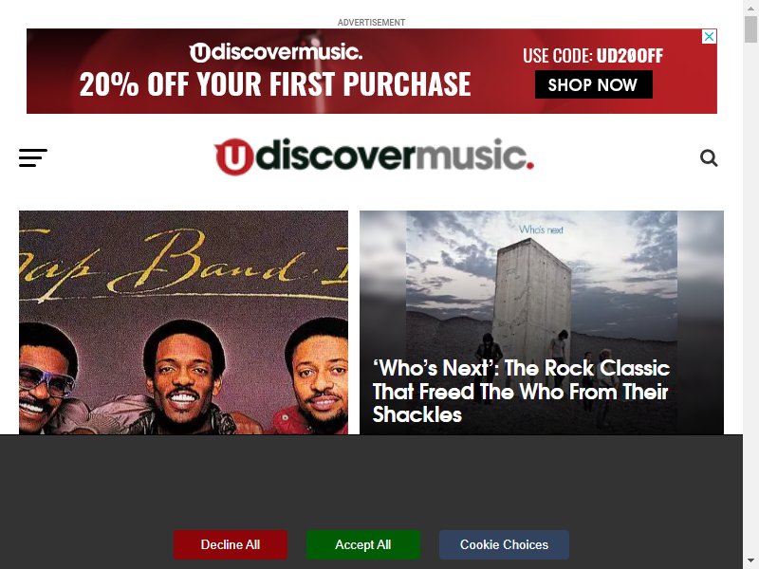Click the uDiscoverMusic logo inside the ad banner
This screenshot has width=759, height=569.
[275, 52]
